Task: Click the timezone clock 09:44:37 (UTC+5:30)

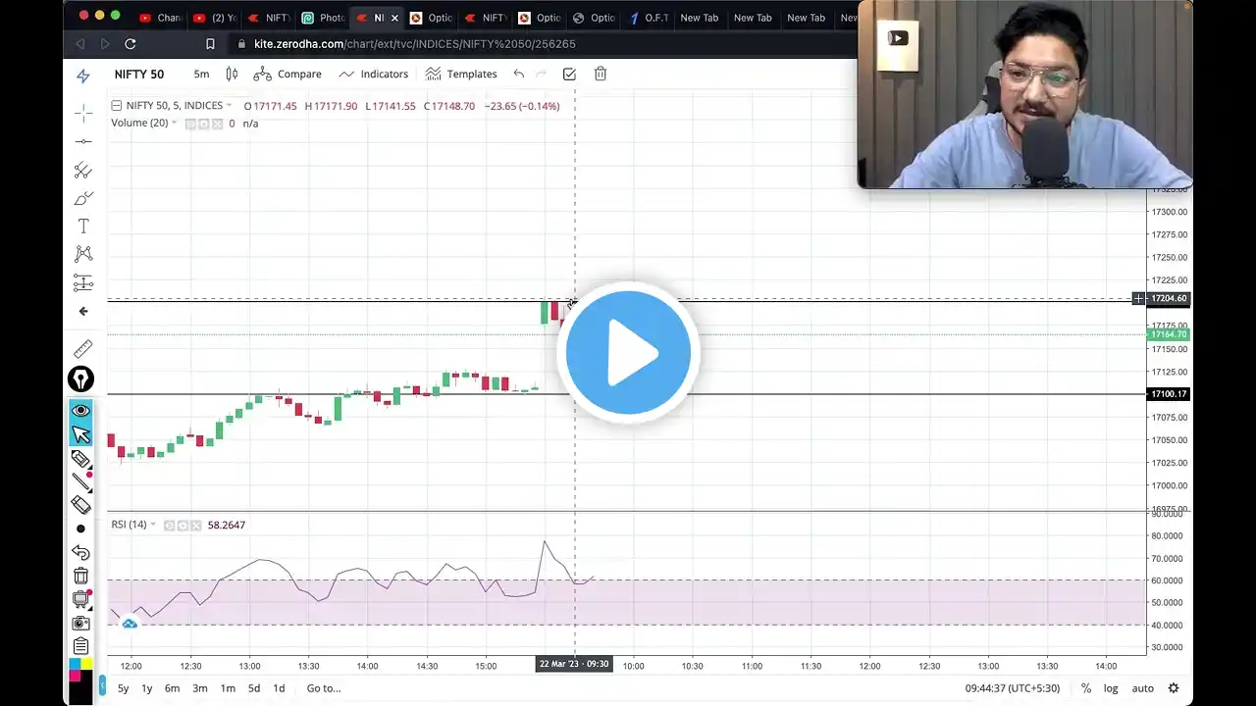Action: point(1013,688)
